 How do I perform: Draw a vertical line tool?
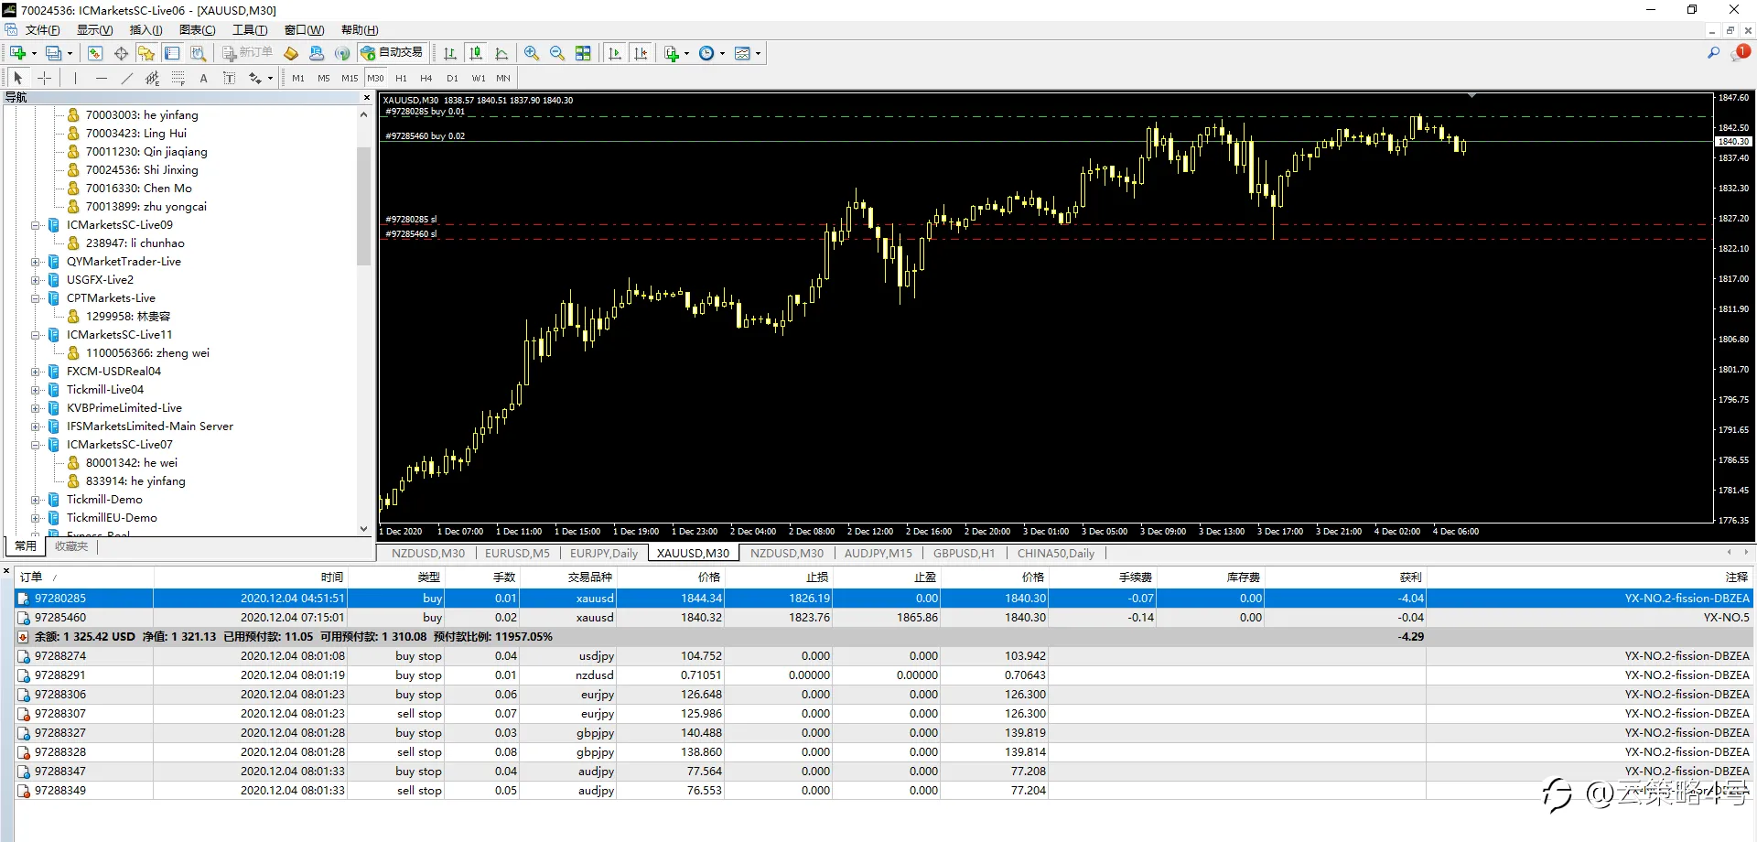tap(75, 78)
